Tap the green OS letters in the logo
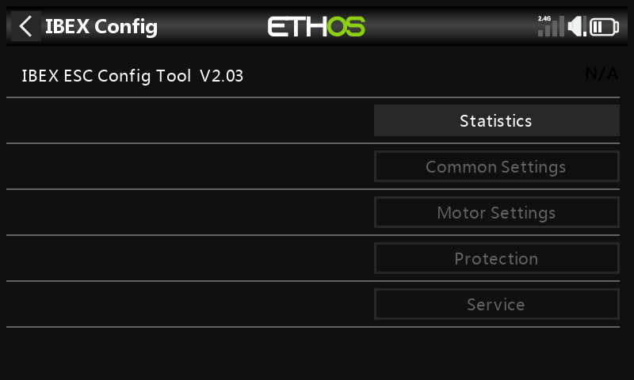Image resolution: width=634 pixels, height=380 pixels. (x=346, y=27)
